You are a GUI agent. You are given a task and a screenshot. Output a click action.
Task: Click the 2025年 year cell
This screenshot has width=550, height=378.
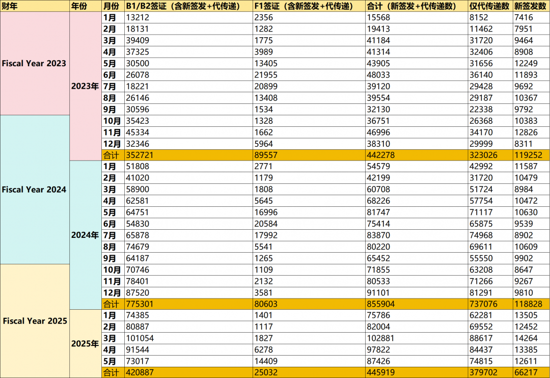[x=85, y=344]
